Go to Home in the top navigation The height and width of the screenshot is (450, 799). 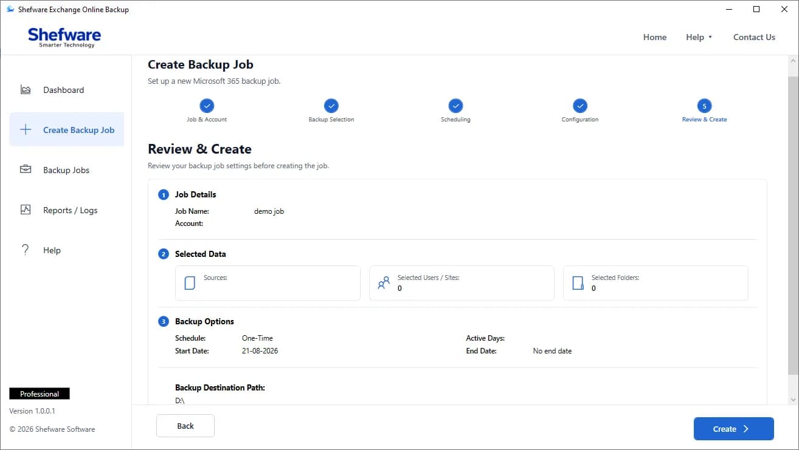click(x=655, y=37)
